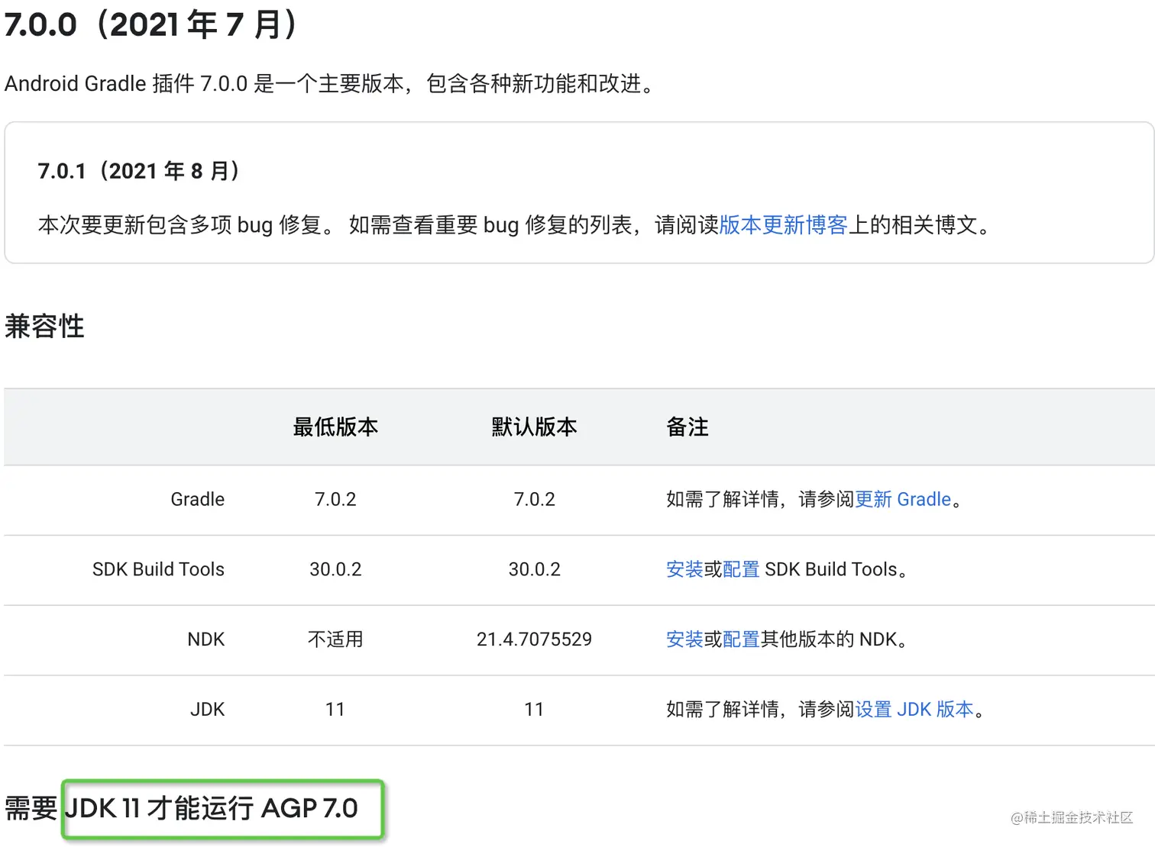The image size is (1155, 847).
Task: Click 配置 link in the NDK row
Action: click(740, 639)
